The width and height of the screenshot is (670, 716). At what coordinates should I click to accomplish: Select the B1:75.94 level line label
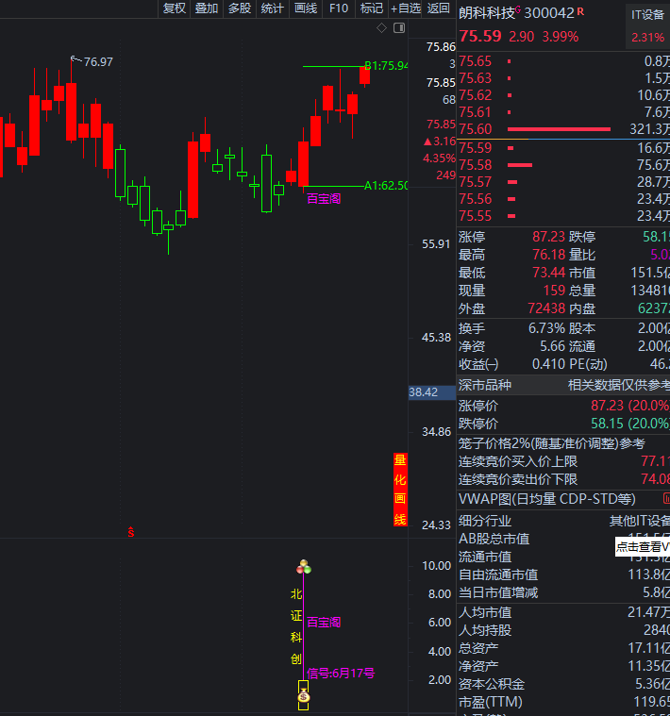[x=386, y=66]
